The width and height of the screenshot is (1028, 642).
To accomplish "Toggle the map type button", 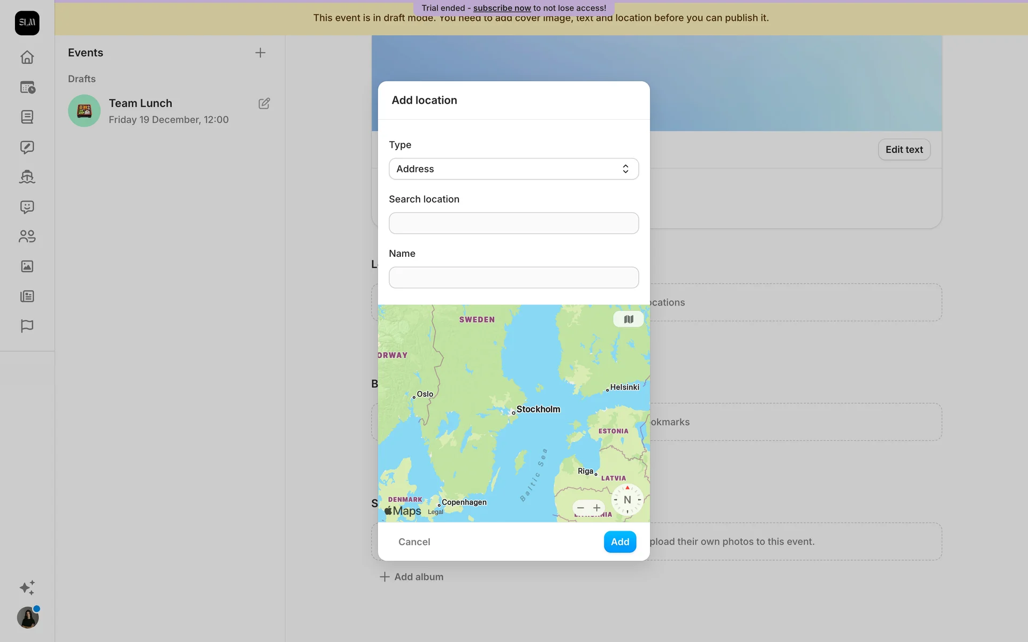I will click(628, 319).
